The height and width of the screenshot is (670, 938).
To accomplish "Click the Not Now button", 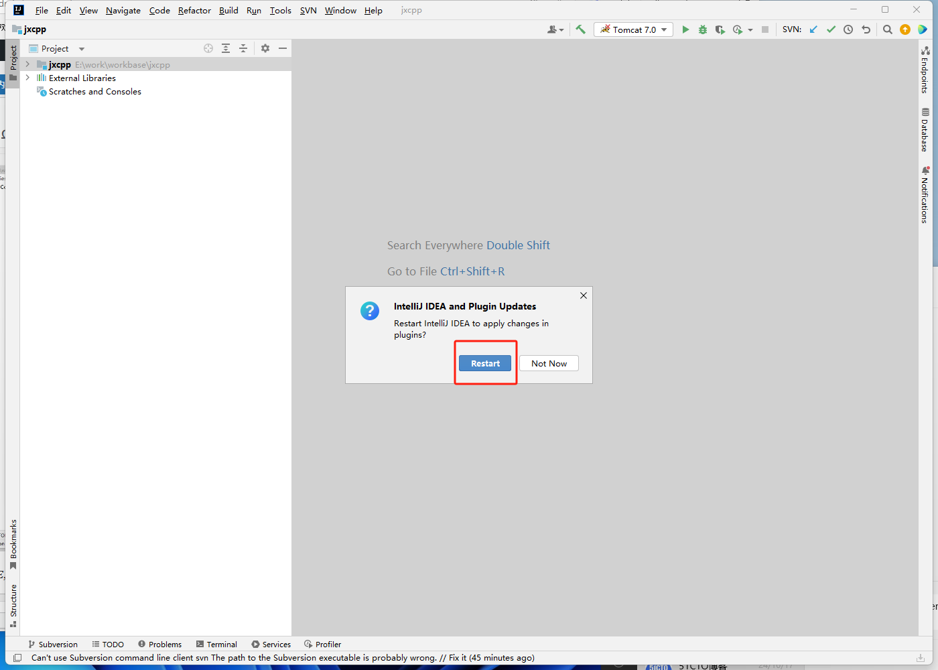I will tap(549, 363).
